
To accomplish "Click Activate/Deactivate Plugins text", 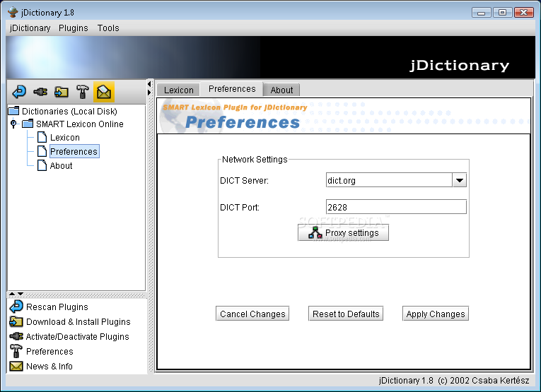I will [x=78, y=336].
